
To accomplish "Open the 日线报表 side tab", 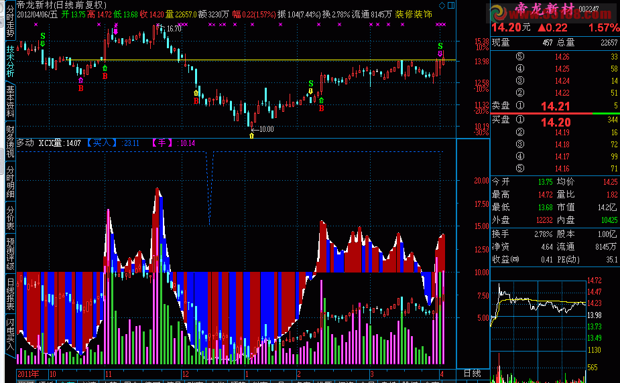I will pos(10,294).
